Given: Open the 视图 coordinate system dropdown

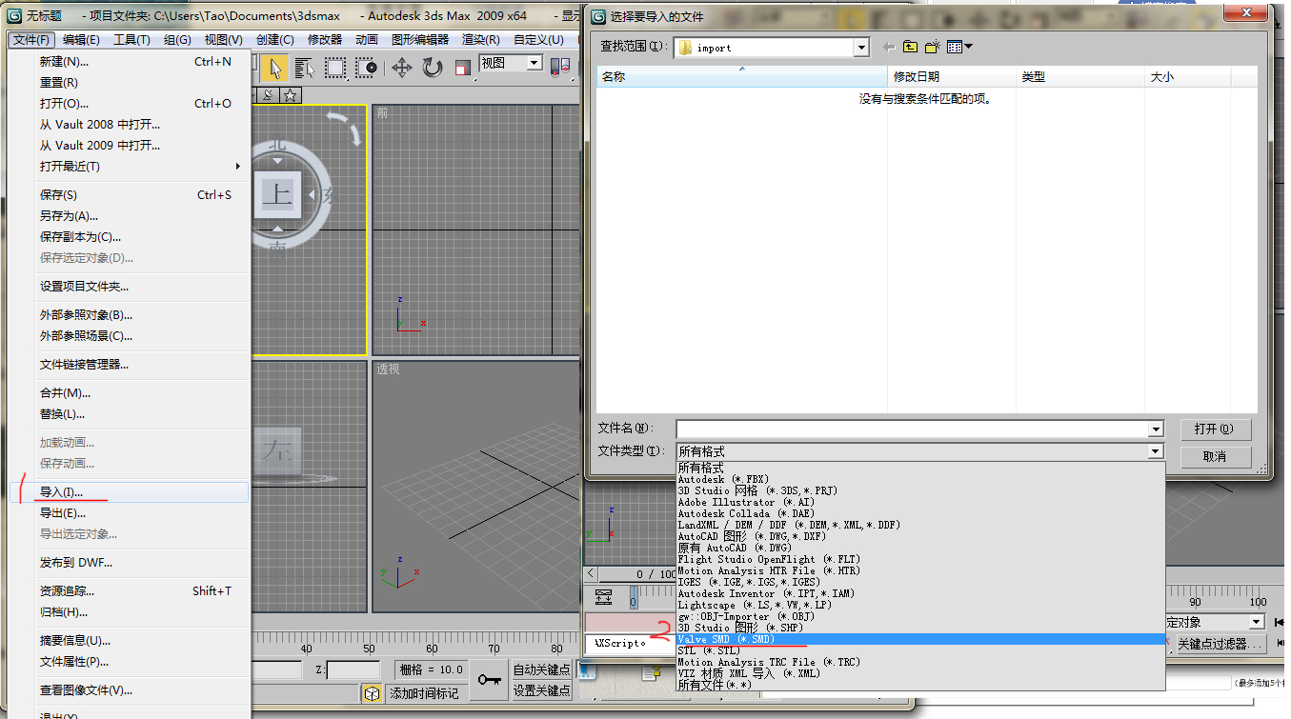Looking at the screenshot, I should coord(534,63).
